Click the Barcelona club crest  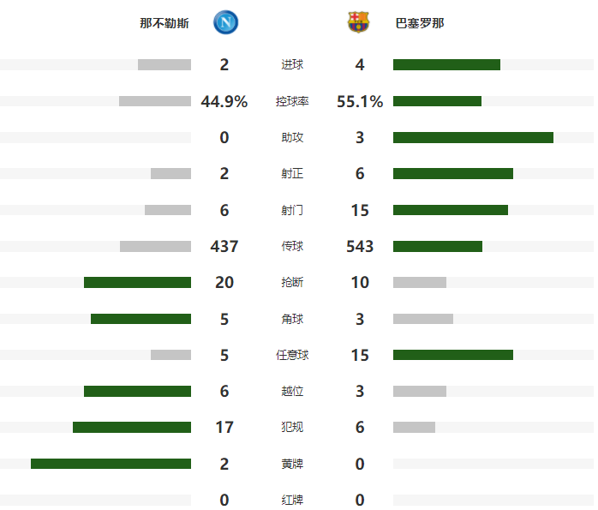tap(358, 22)
